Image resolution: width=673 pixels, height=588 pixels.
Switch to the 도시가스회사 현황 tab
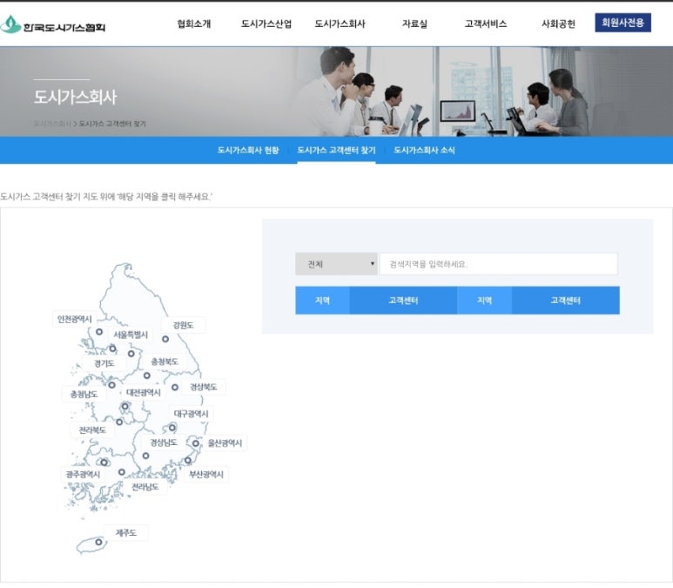click(x=248, y=151)
